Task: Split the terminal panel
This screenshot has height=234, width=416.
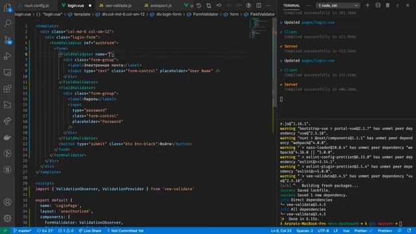Action: [378, 5]
